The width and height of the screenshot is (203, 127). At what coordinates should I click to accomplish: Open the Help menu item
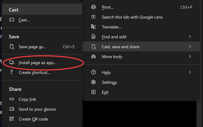(x=141, y=72)
